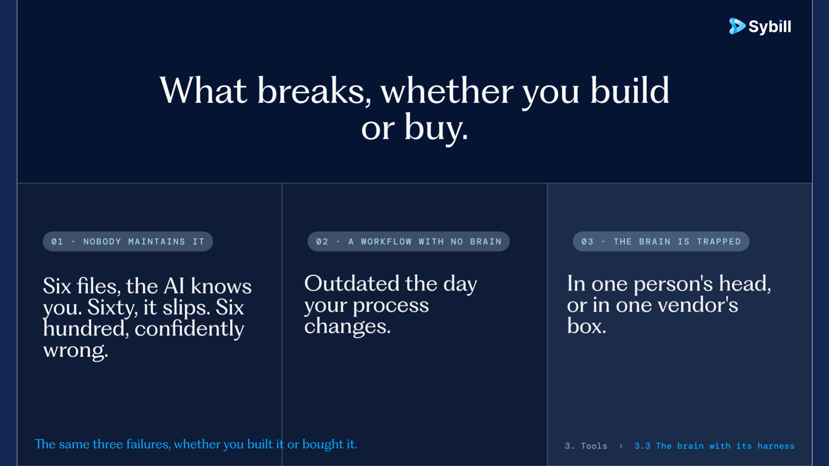
Task: Select the 02 A Workflow With No Brain pill
Action: point(408,242)
